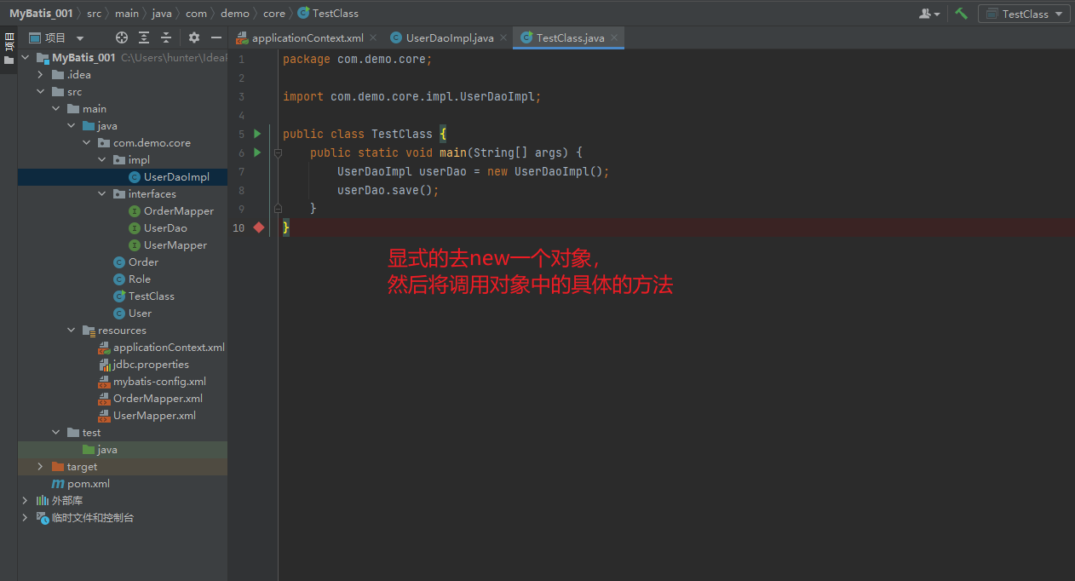The width and height of the screenshot is (1075, 581).
Task: Click the Expand All icon in project panel
Action: coord(144,37)
